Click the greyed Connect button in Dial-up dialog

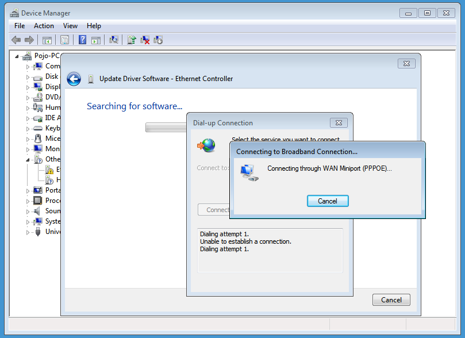(x=214, y=210)
